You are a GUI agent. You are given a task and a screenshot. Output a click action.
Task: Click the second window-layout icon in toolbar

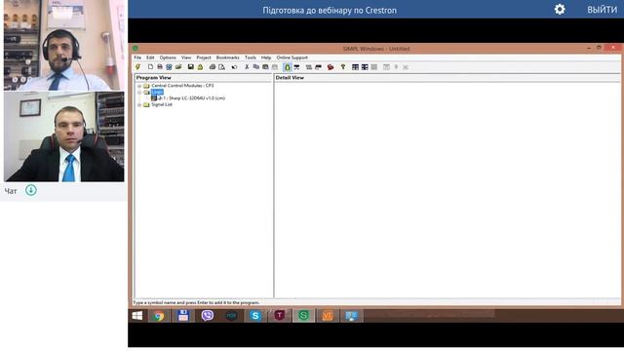tap(365, 67)
